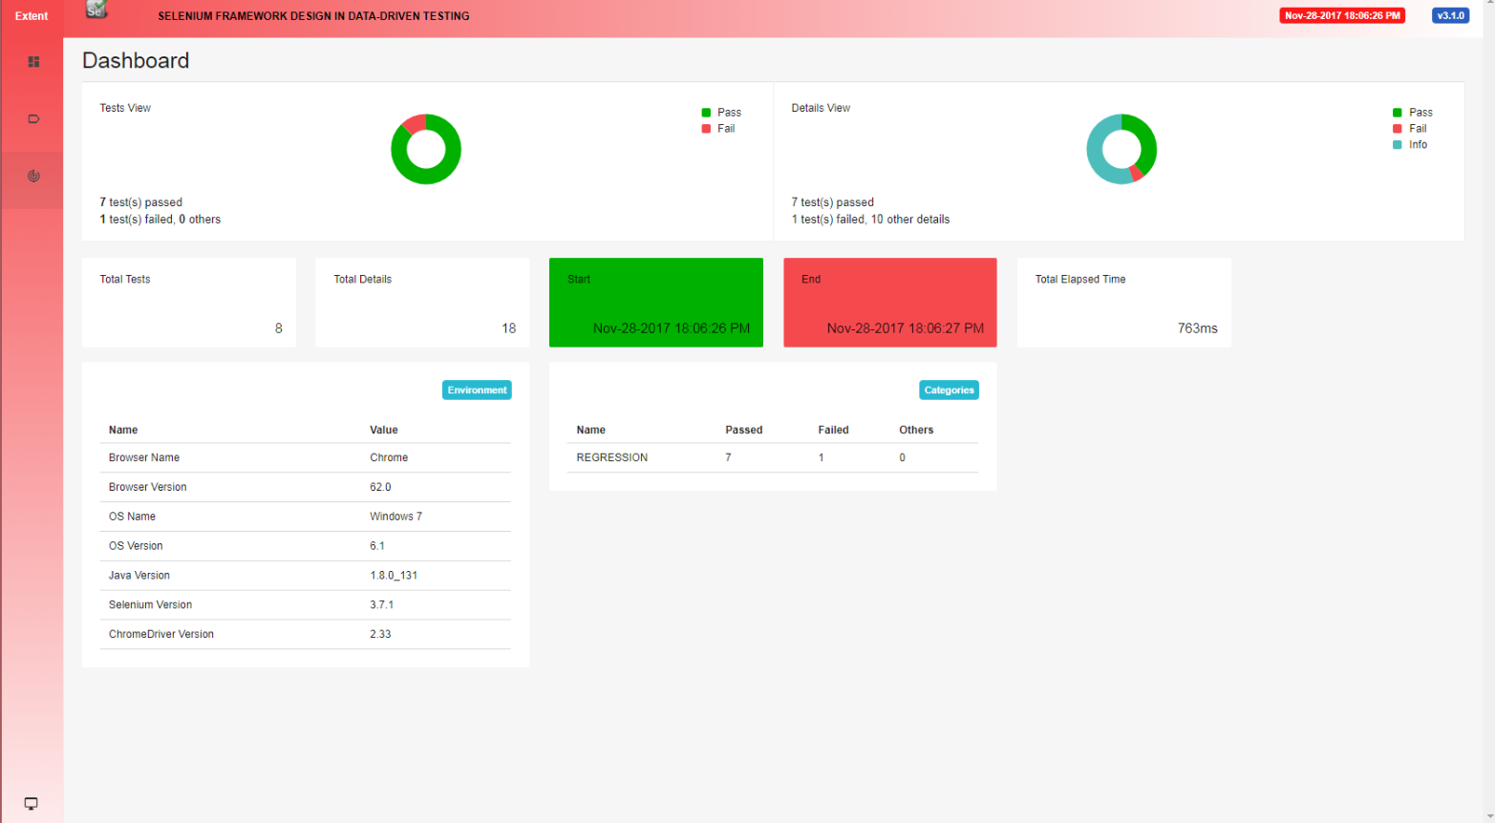Click the red End time card
This screenshot has width=1495, height=823.
(890, 303)
